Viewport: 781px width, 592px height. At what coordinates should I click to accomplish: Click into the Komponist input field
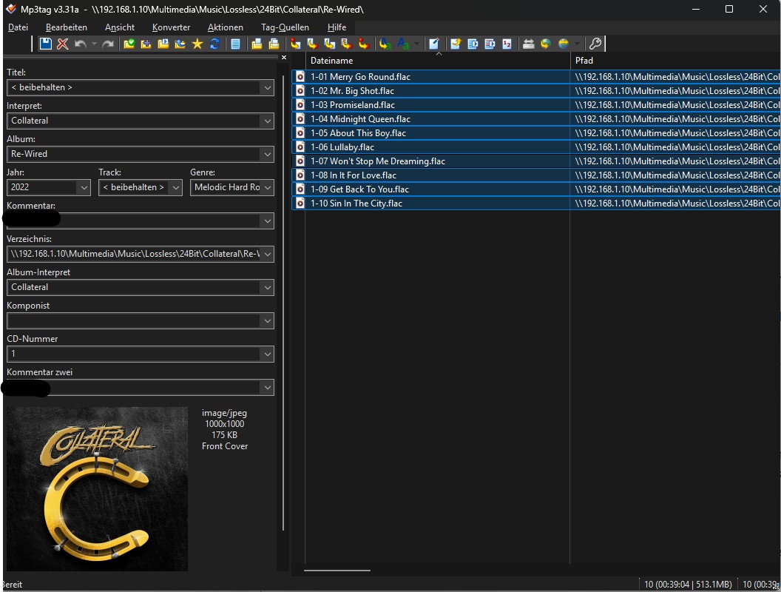click(x=133, y=321)
